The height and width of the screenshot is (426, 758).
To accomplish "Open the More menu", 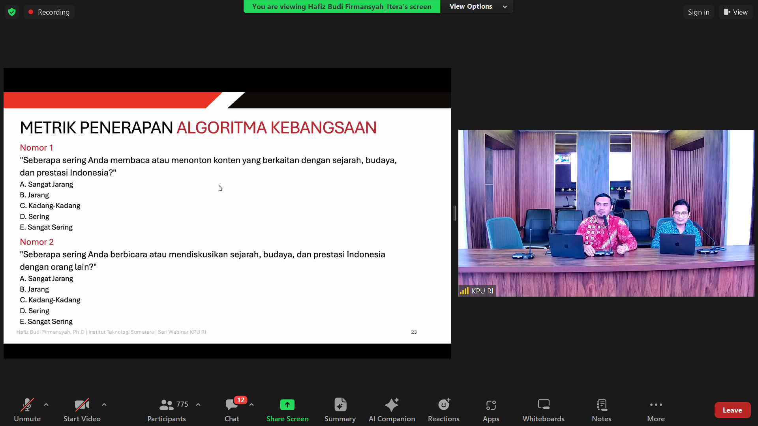I will pos(656,405).
